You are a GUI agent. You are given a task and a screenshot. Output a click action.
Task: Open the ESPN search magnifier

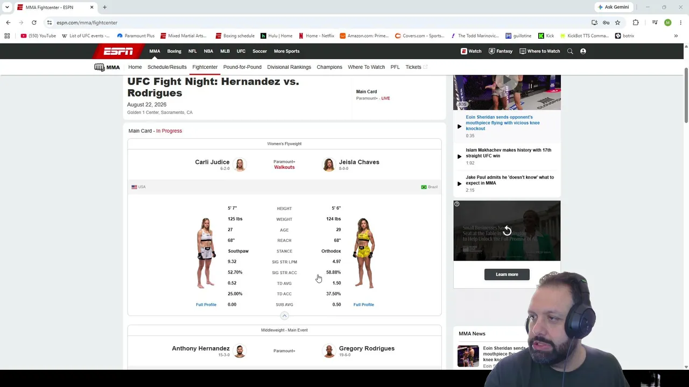(x=570, y=51)
